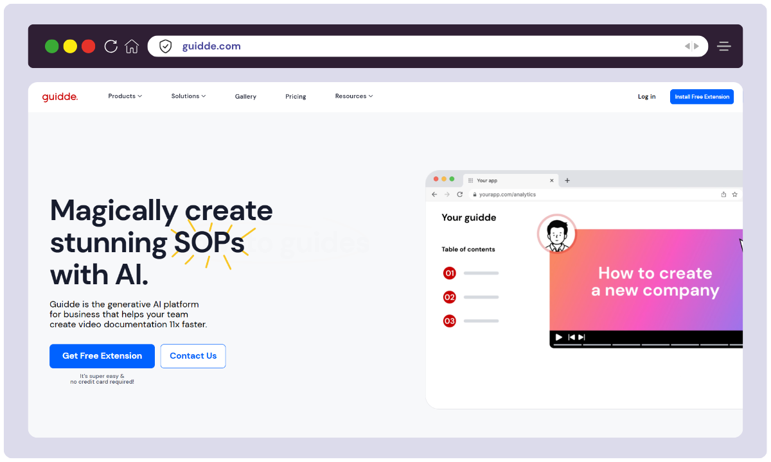Click 'no credit card required!' text
Viewport: 771px width, 462px height.
(x=102, y=382)
